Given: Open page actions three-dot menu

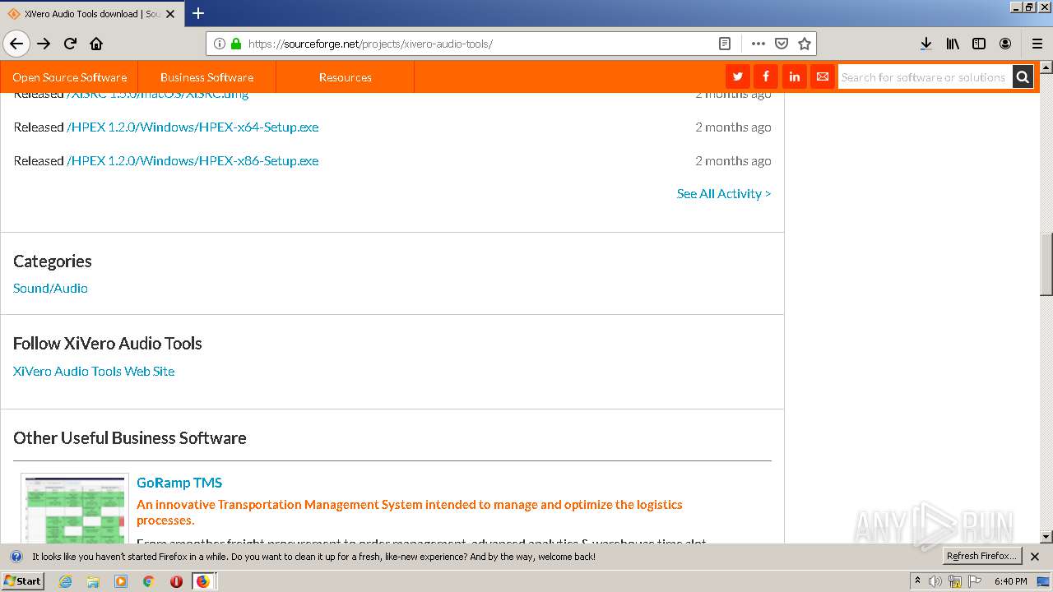Looking at the screenshot, I should pyautogui.click(x=758, y=44).
